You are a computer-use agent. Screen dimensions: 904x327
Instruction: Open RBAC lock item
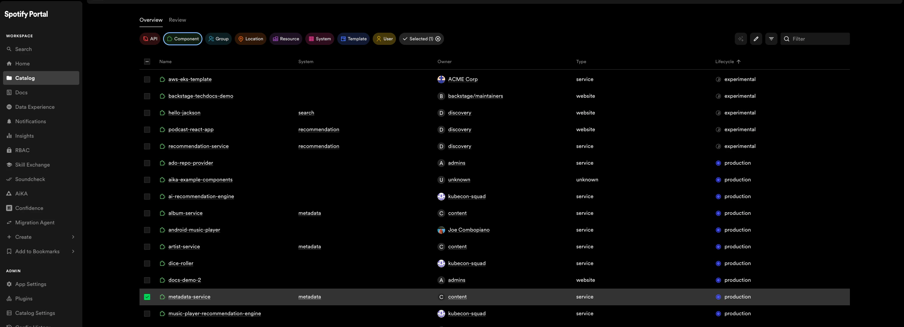41,150
